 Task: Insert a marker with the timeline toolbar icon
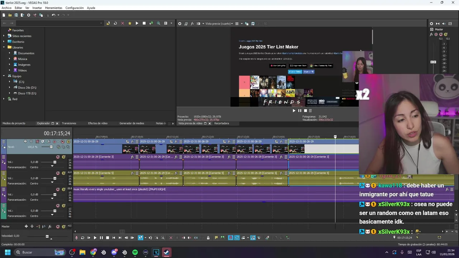click(216, 238)
